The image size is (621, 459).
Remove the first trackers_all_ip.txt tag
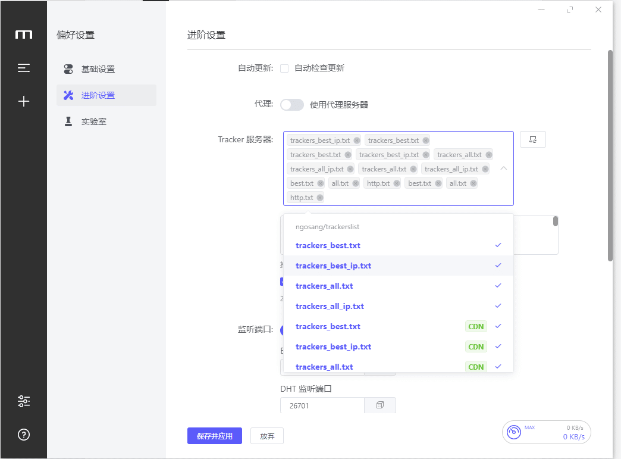pyautogui.click(x=350, y=169)
